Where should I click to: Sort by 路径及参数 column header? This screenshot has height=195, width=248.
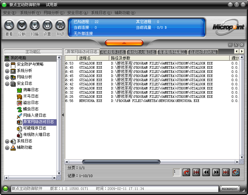(169, 58)
